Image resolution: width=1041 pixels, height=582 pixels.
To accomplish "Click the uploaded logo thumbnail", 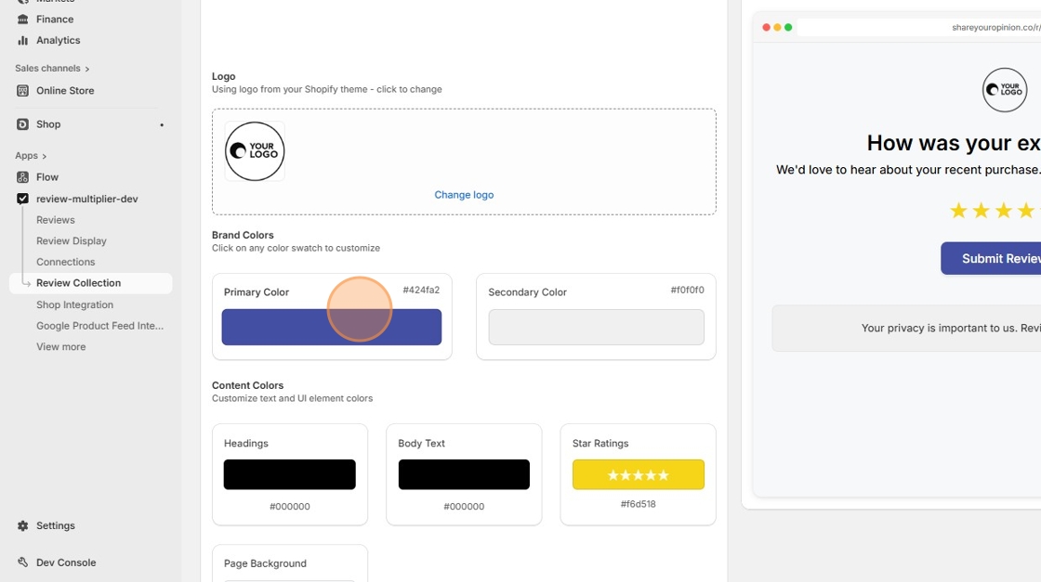I will pos(255,151).
